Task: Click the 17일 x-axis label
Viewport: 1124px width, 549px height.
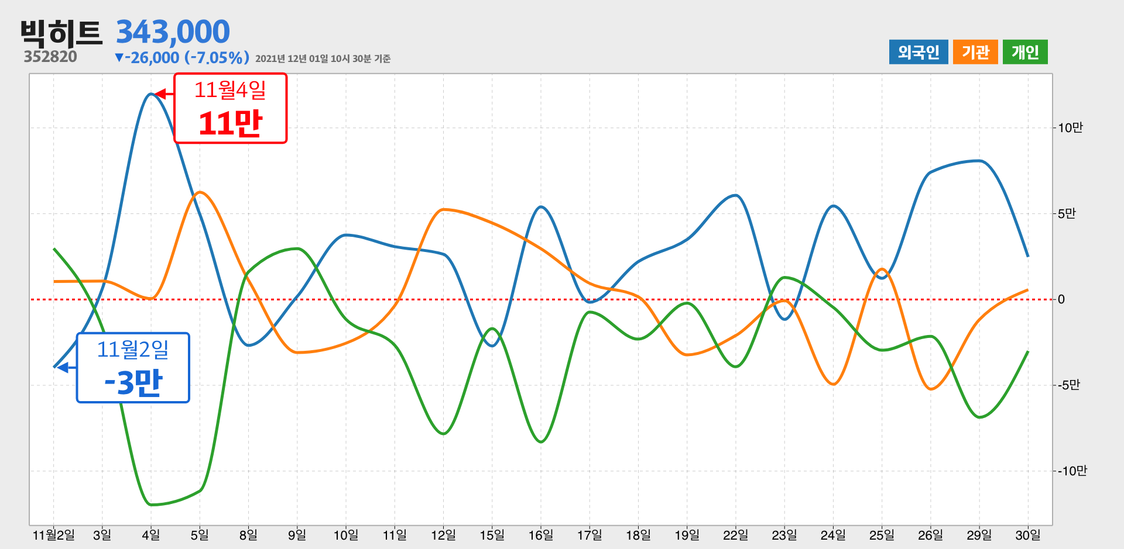Action: (x=590, y=535)
